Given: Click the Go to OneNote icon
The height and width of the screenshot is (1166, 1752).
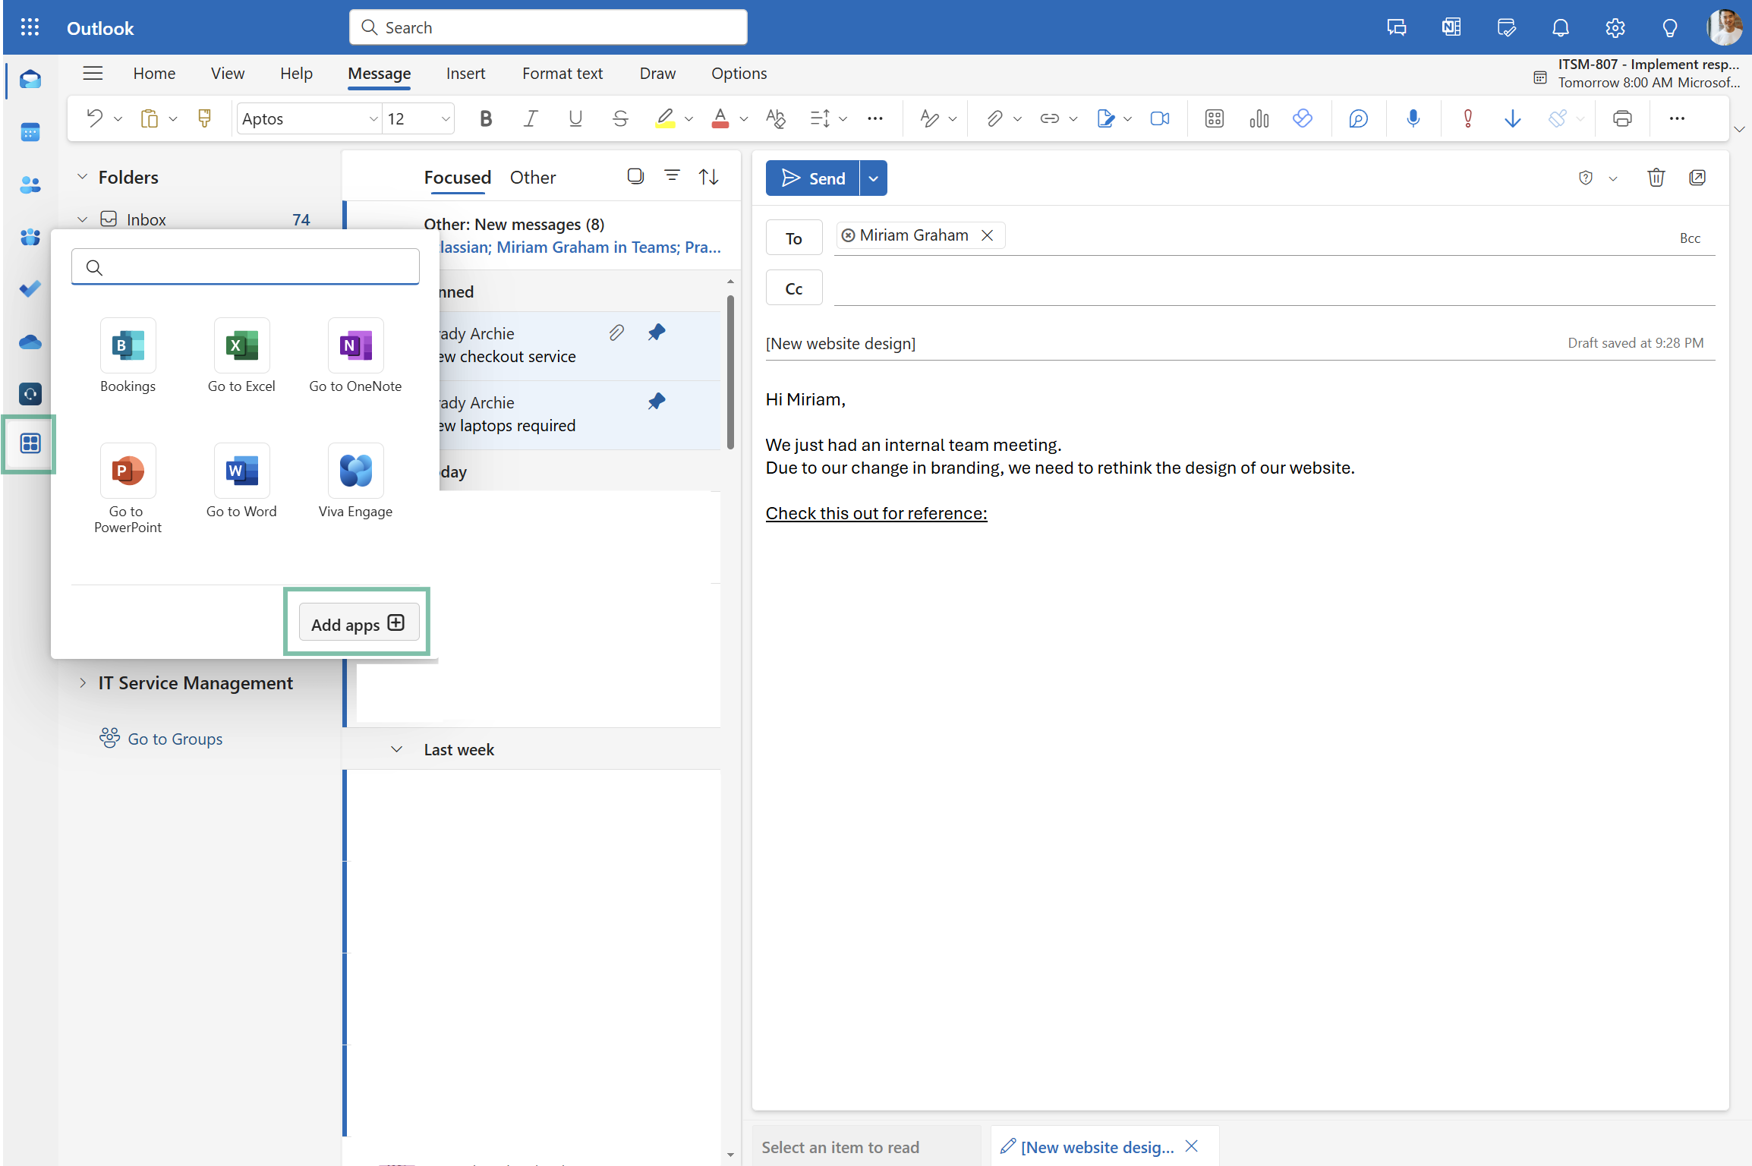Looking at the screenshot, I should point(355,346).
